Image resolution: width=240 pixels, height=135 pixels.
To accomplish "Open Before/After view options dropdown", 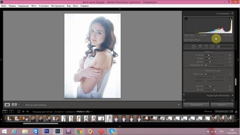I will [19, 105].
